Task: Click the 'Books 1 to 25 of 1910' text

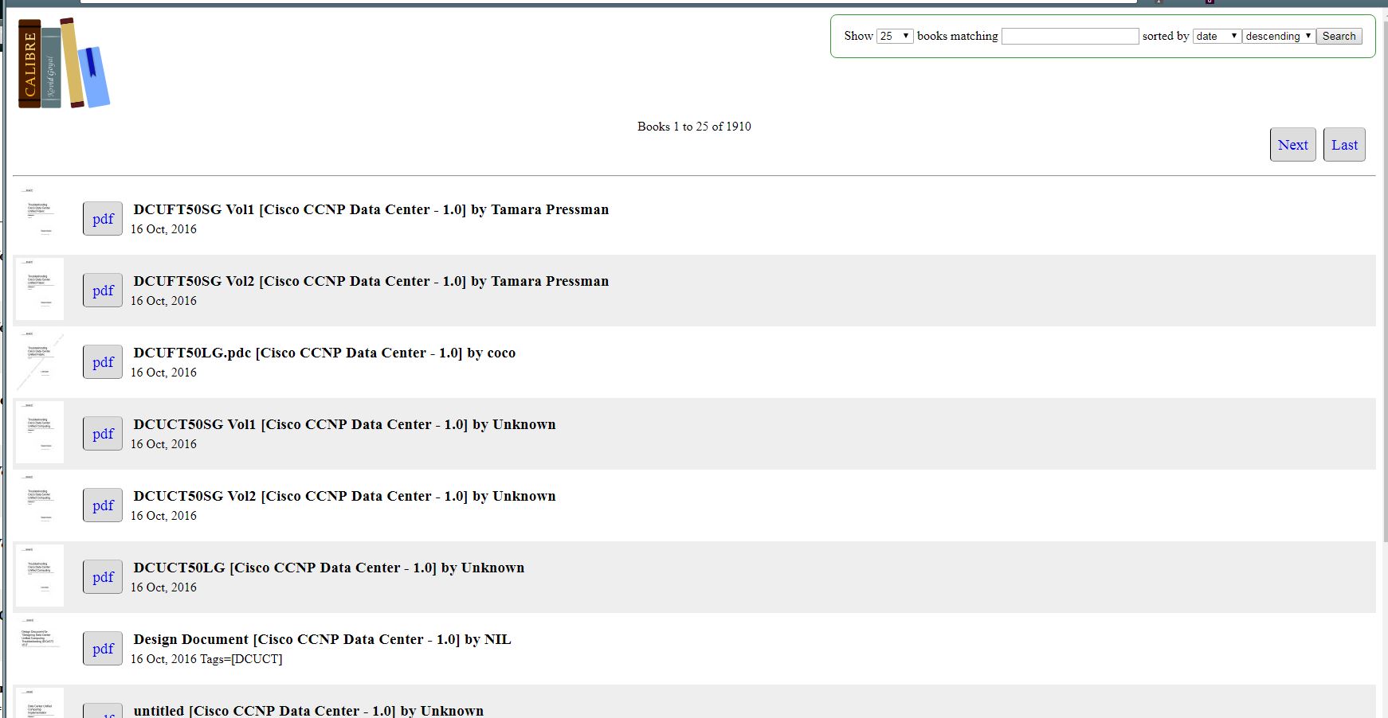Action: 694,127
